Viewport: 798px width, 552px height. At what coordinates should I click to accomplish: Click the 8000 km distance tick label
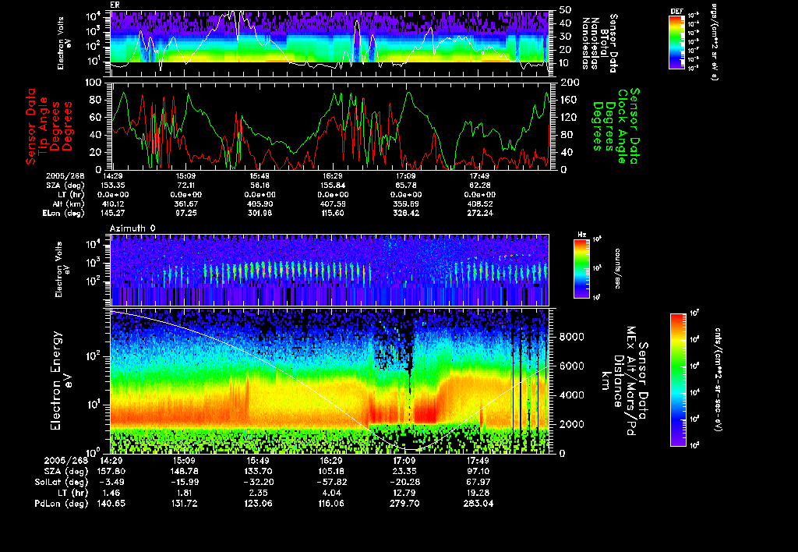(x=571, y=337)
